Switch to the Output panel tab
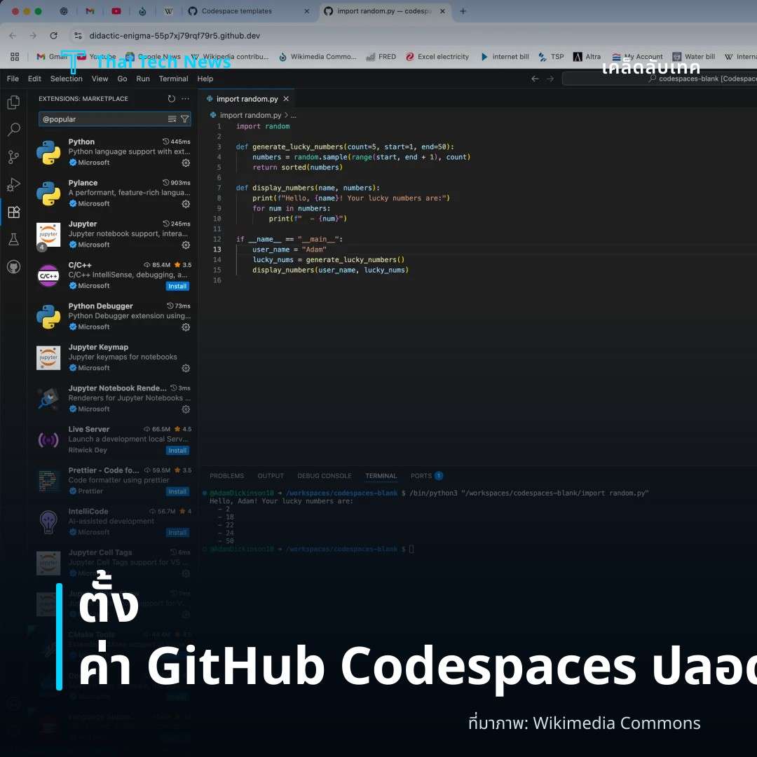The height and width of the screenshot is (757, 757). (x=271, y=476)
